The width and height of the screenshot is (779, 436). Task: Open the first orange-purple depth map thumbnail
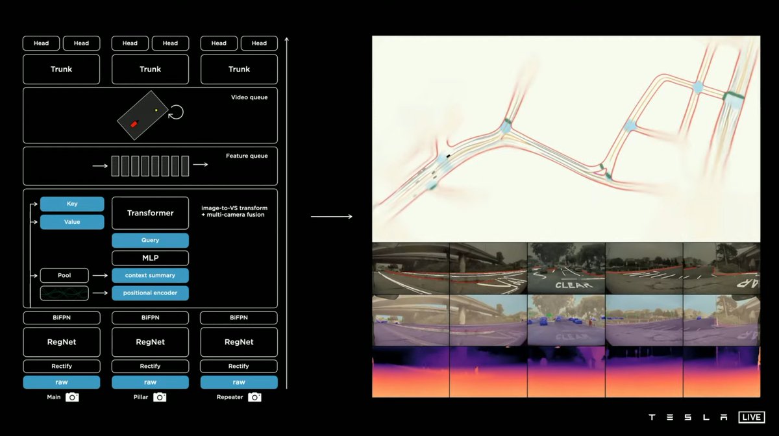coord(411,371)
